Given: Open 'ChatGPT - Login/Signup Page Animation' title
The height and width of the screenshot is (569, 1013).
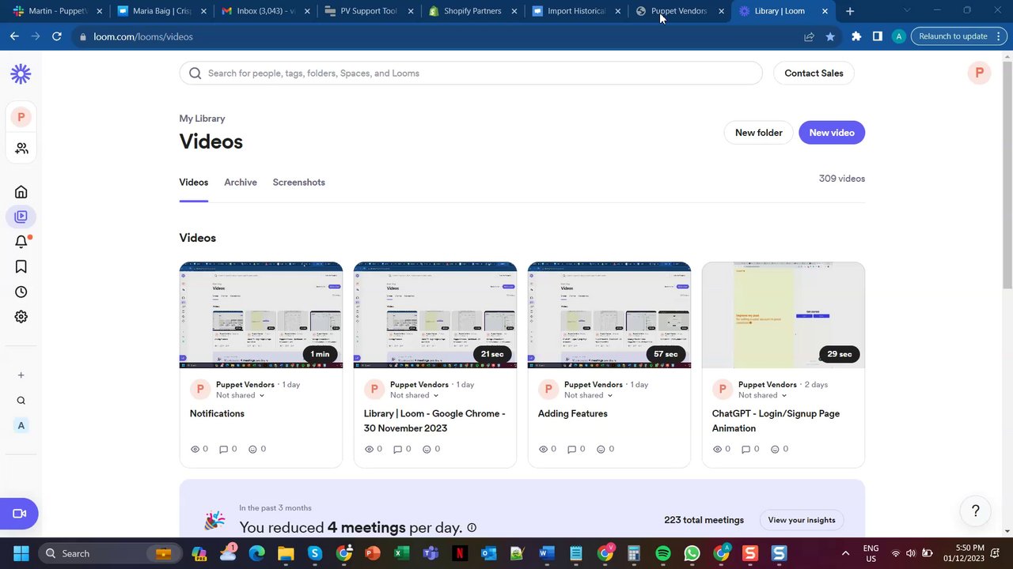Looking at the screenshot, I should 776,421.
